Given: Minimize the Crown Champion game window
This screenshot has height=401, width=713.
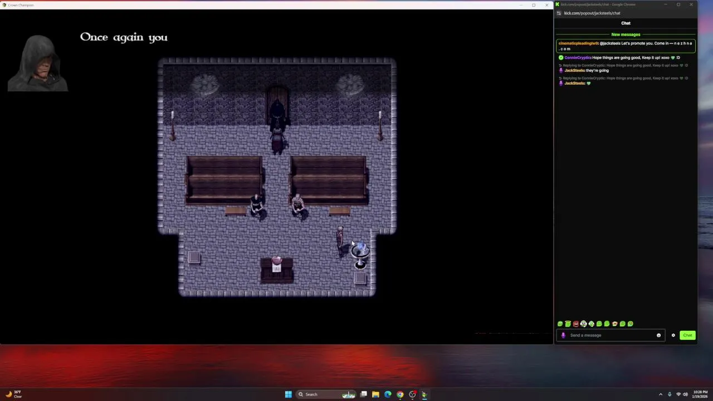Looking at the screenshot, I should coord(521,5).
